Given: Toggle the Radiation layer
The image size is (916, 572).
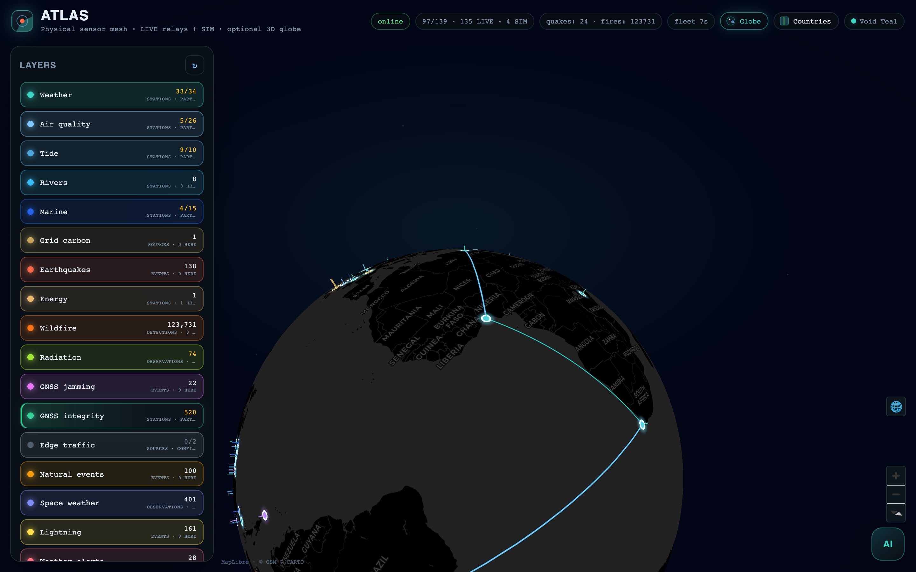Looking at the screenshot, I should [x=112, y=357].
